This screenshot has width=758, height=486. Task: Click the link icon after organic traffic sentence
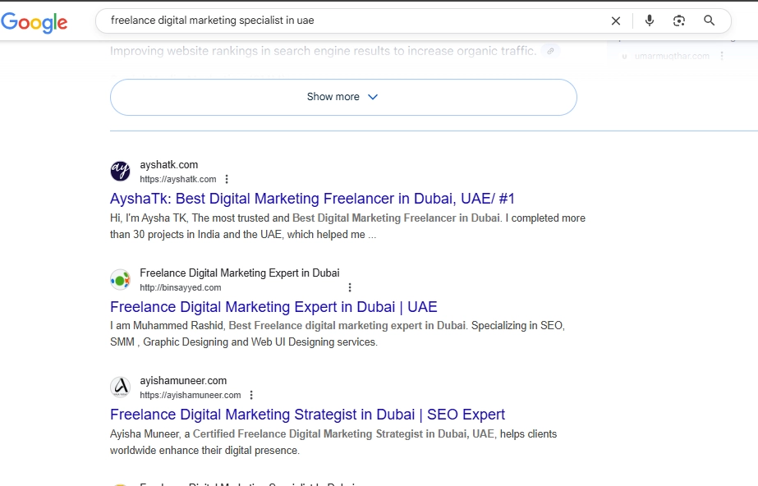pyautogui.click(x=550, y=51)
